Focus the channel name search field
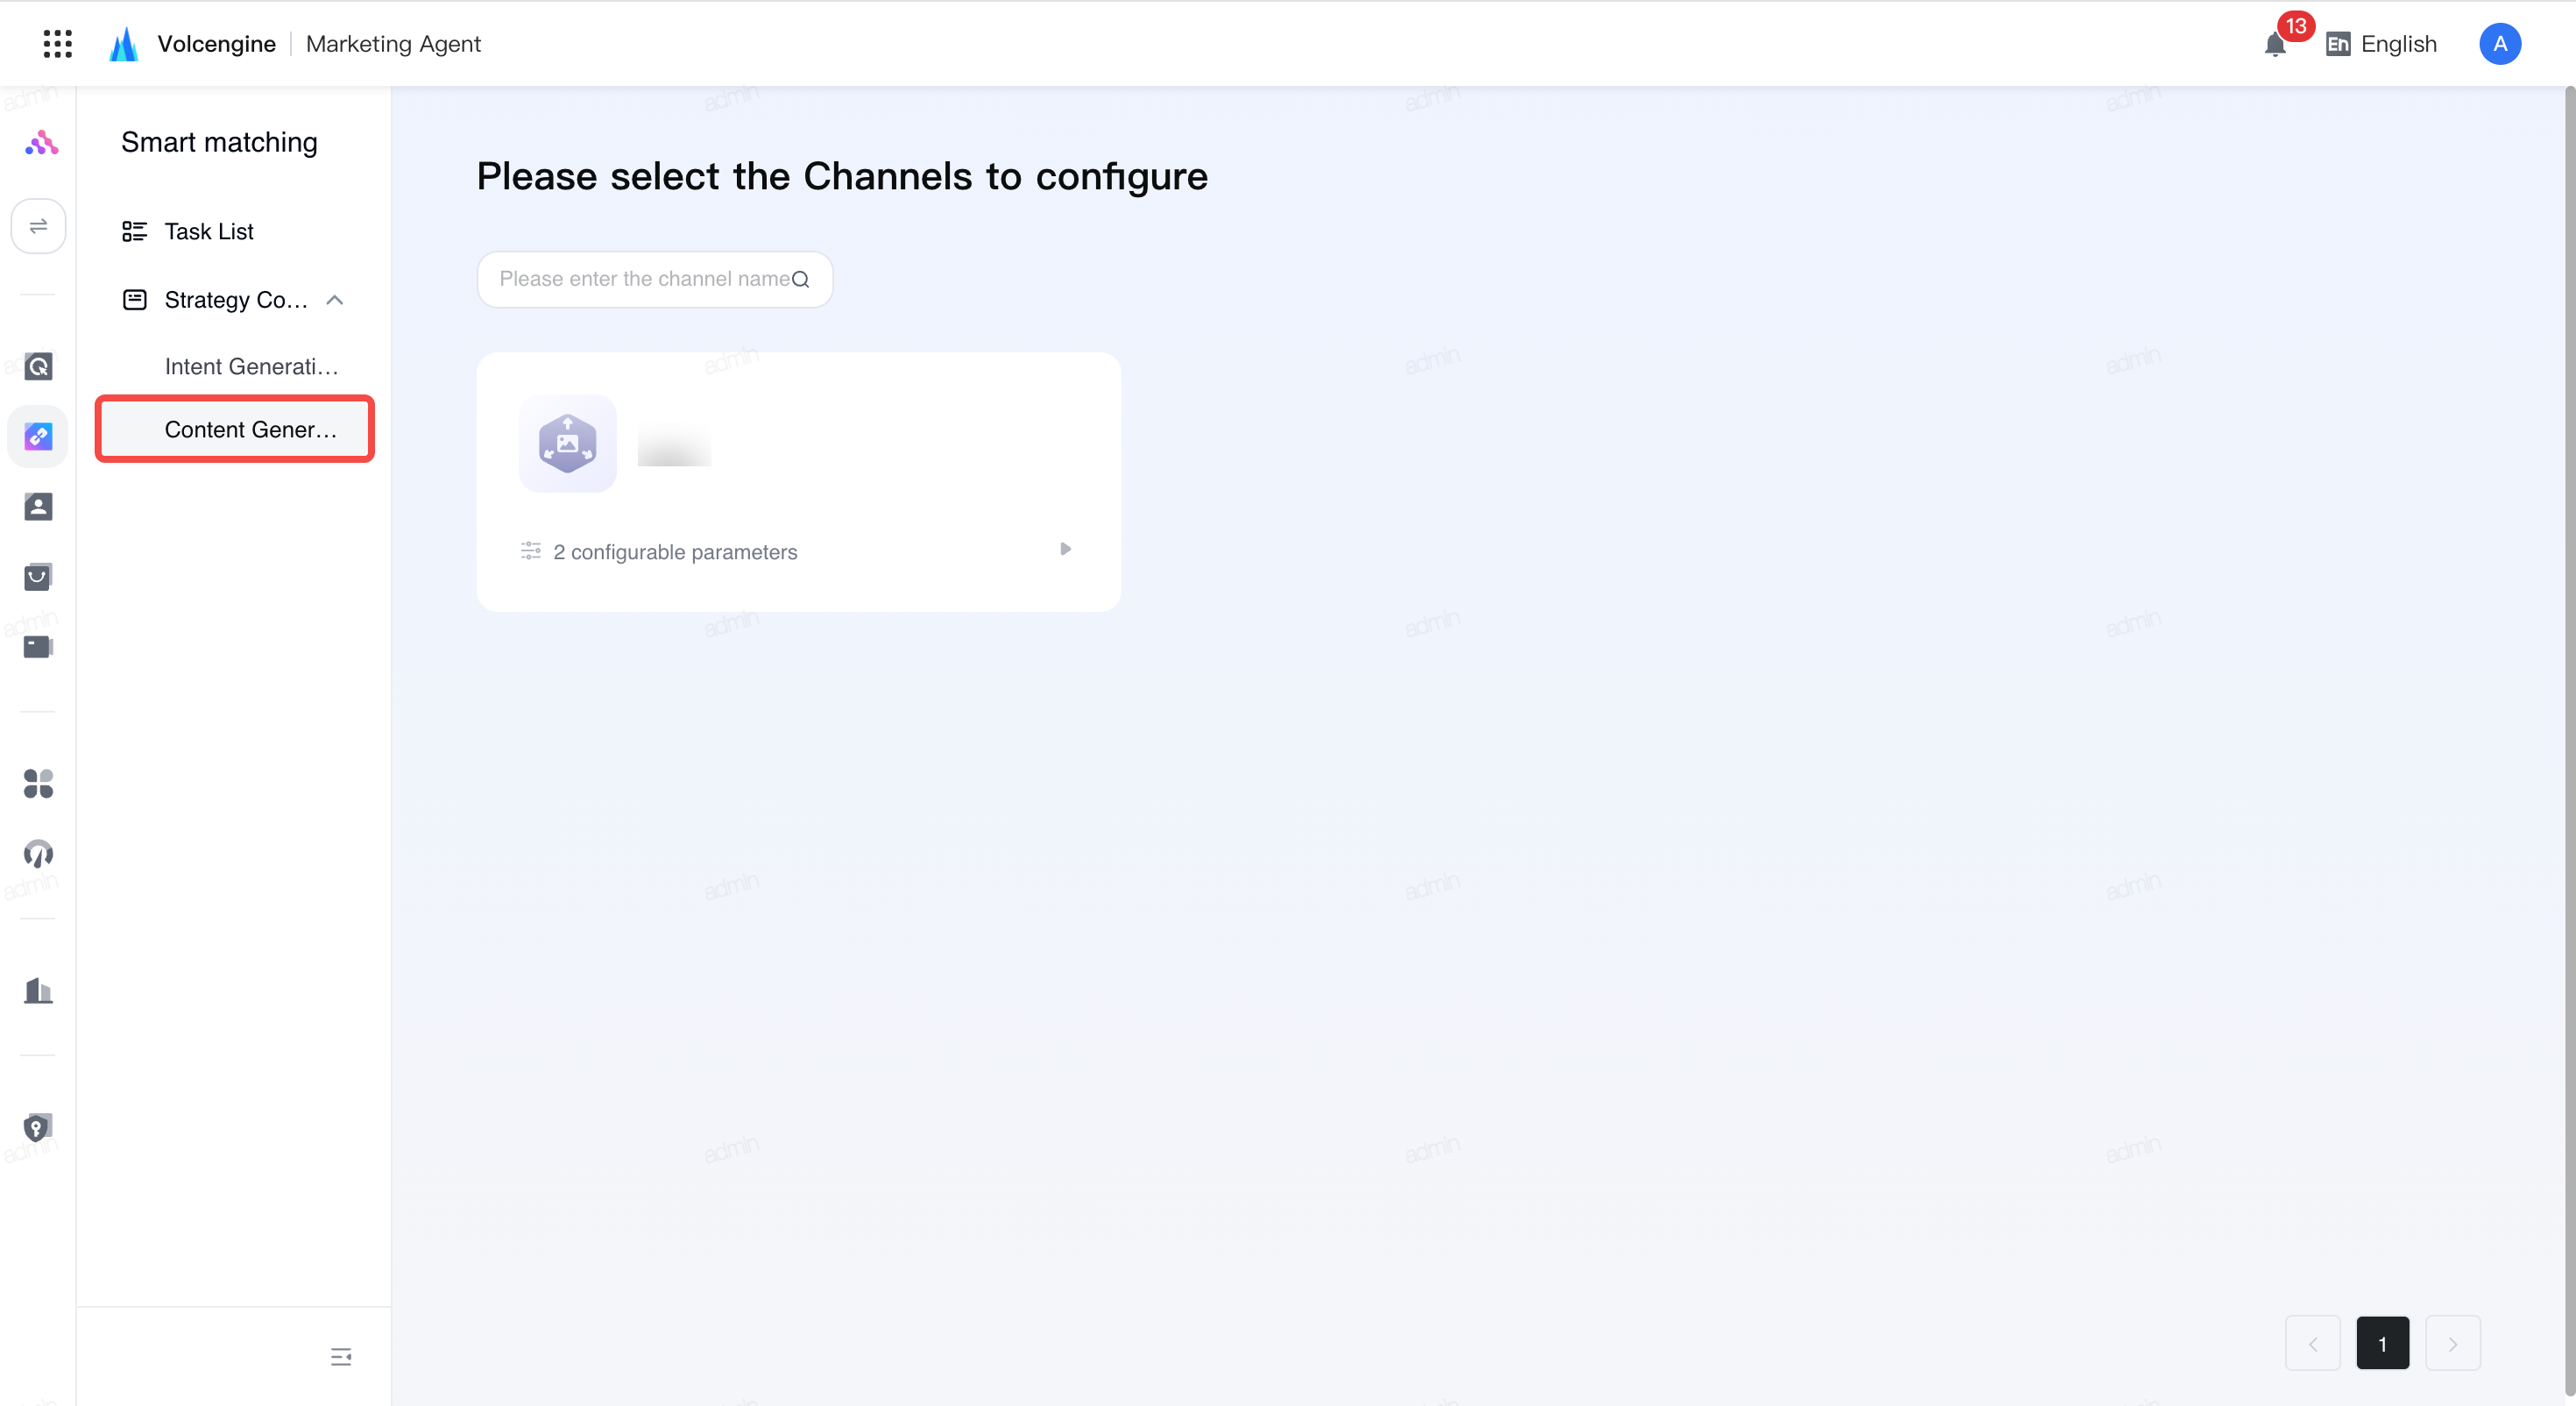Viewport: 2576px width, 1406px height. [654, 280]
